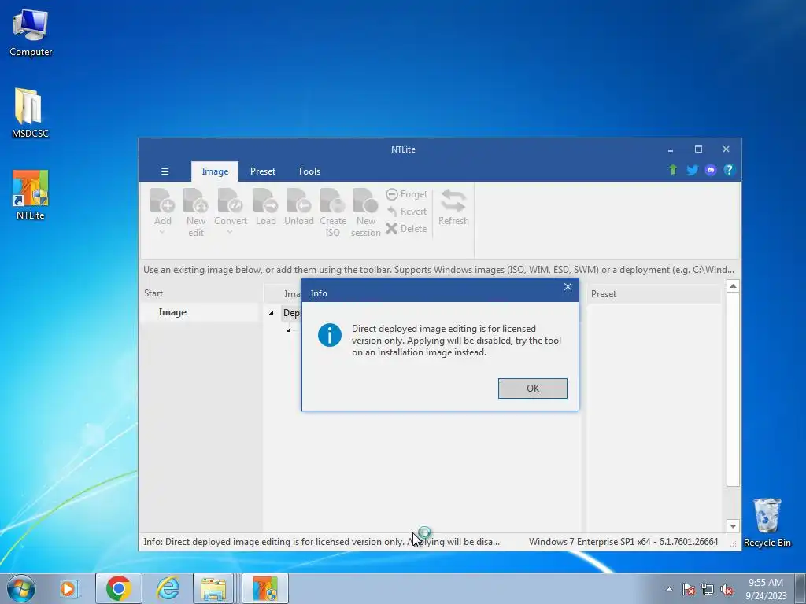Select the Recycle Bin desktop icon
The height and width of the screenshot is (604, 806).
pos(767,522)
